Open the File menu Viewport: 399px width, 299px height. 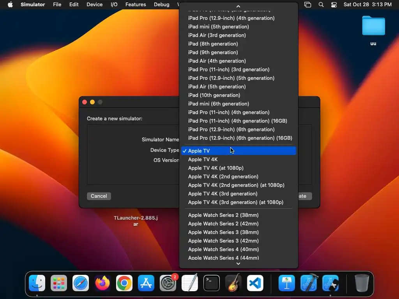pyautogui.click(x=57, y=5)
